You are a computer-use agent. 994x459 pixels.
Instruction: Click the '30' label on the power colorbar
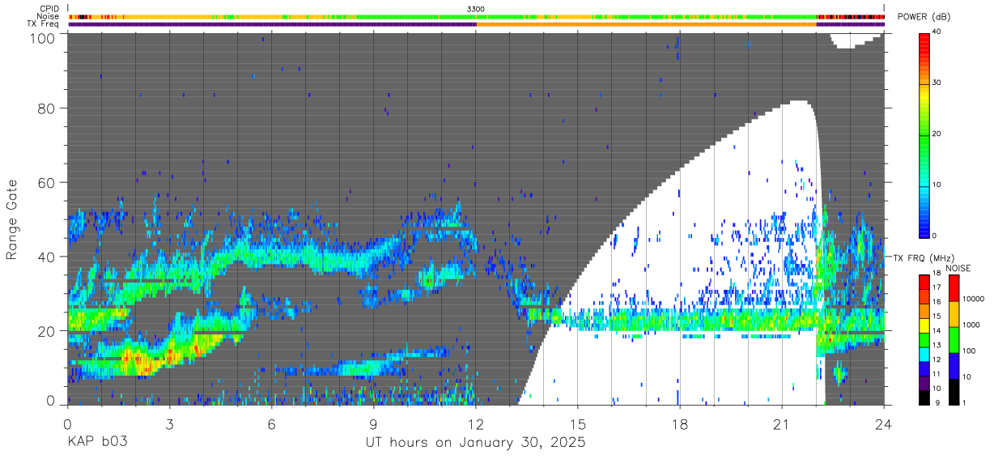[937, 83]
